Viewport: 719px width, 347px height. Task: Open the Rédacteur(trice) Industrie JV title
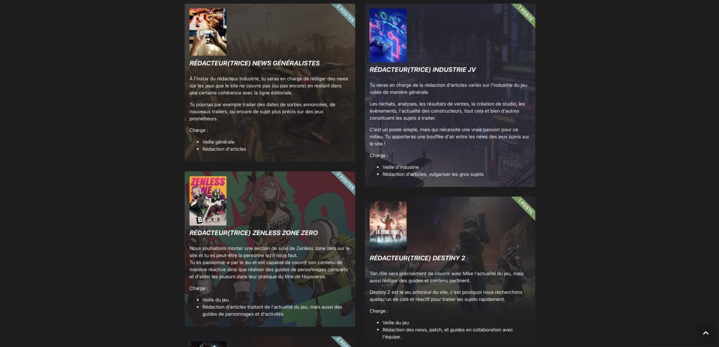coord(423,70)
